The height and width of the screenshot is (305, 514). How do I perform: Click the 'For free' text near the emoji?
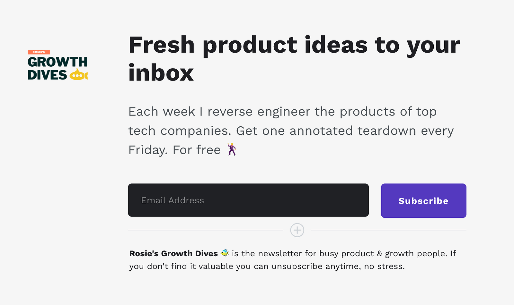click(197, 150)
